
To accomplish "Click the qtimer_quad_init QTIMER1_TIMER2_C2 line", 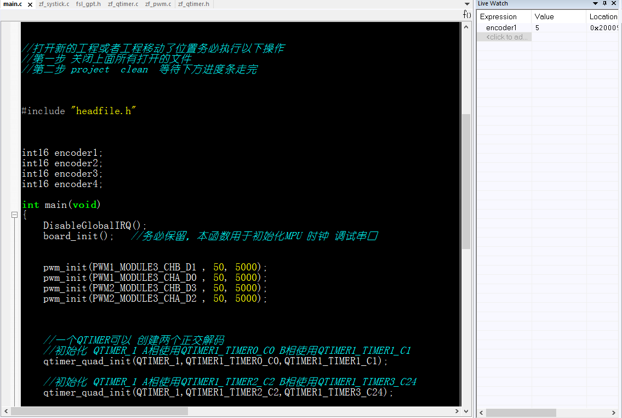I will 218,392.
